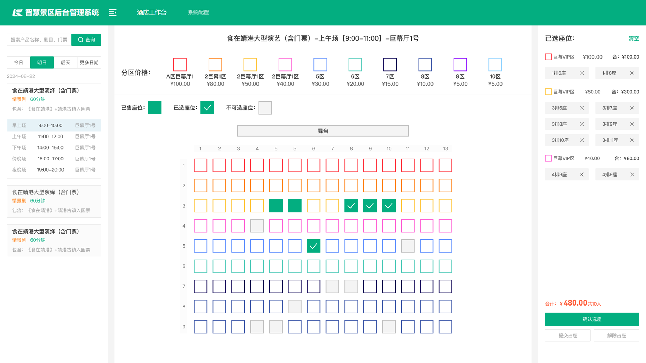The height and width of the screenshot is (363, 646).
Task: Select first red seat in row 1
Action: click(x=200, y=165)
